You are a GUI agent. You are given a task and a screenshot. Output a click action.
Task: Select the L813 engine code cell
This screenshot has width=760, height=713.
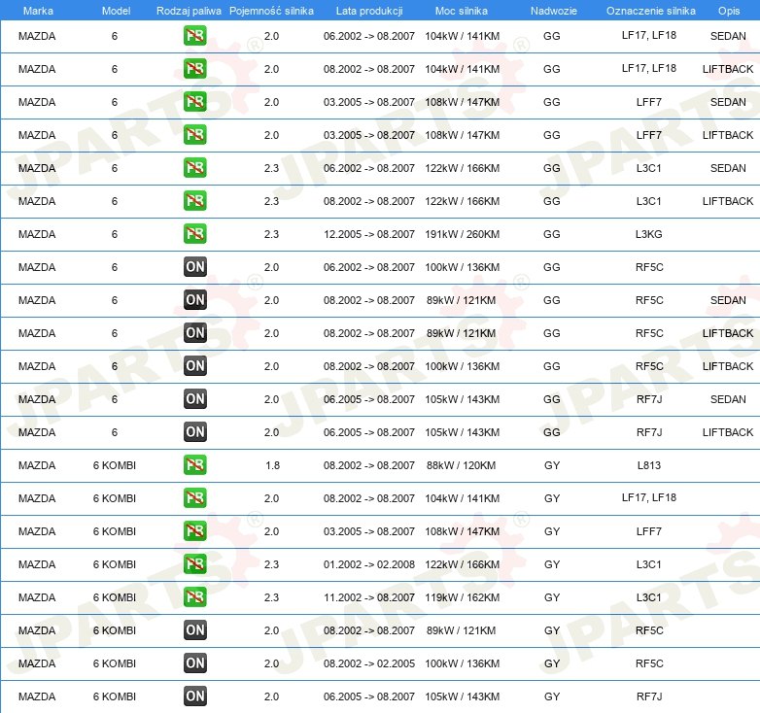tap(648, 465)
